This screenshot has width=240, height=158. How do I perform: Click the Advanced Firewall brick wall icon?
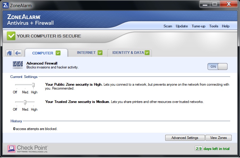(18, 65)
